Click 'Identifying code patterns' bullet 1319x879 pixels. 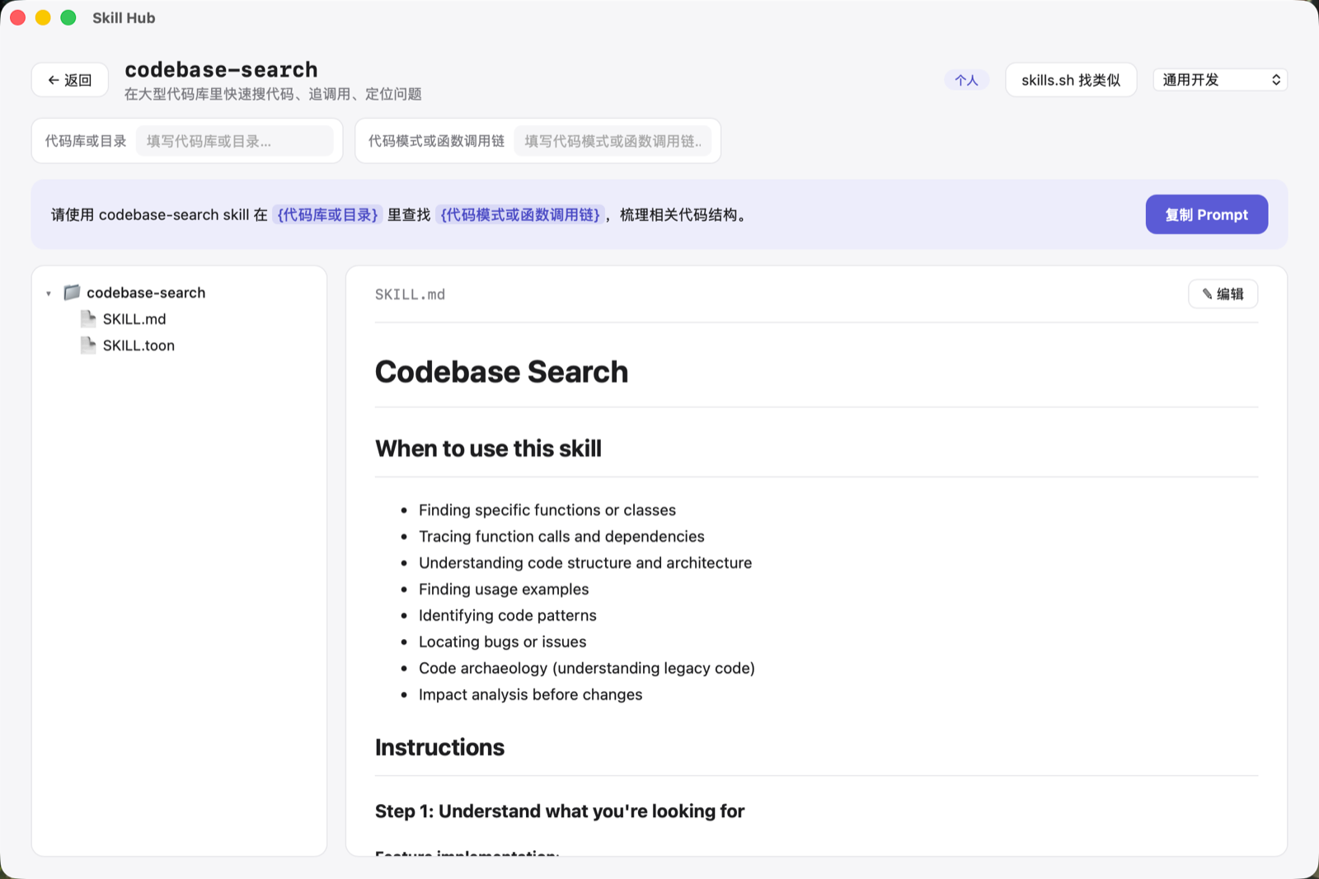[x=508, y=616]
